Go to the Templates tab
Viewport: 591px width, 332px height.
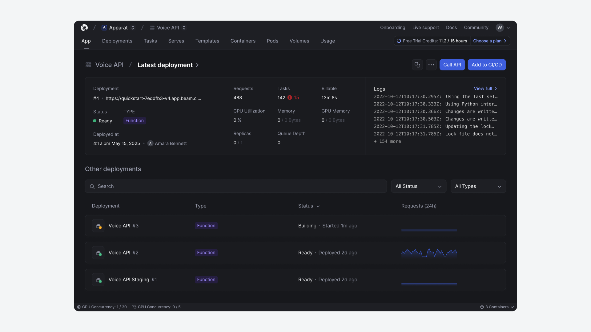[207, 41]
